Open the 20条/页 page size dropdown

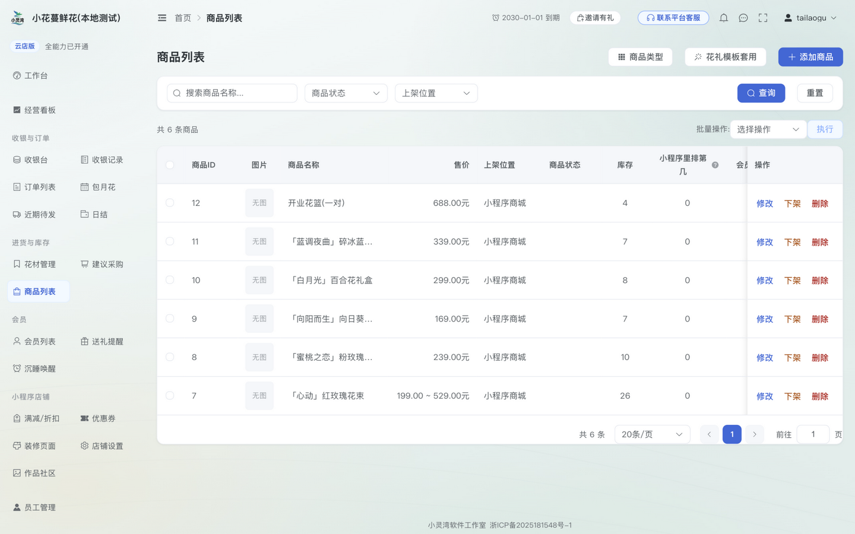pos(653,434)
